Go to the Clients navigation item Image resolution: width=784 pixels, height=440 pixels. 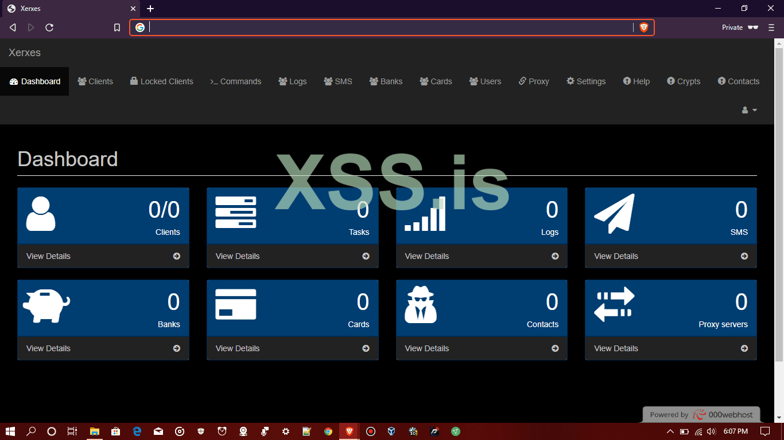point(95,81)
